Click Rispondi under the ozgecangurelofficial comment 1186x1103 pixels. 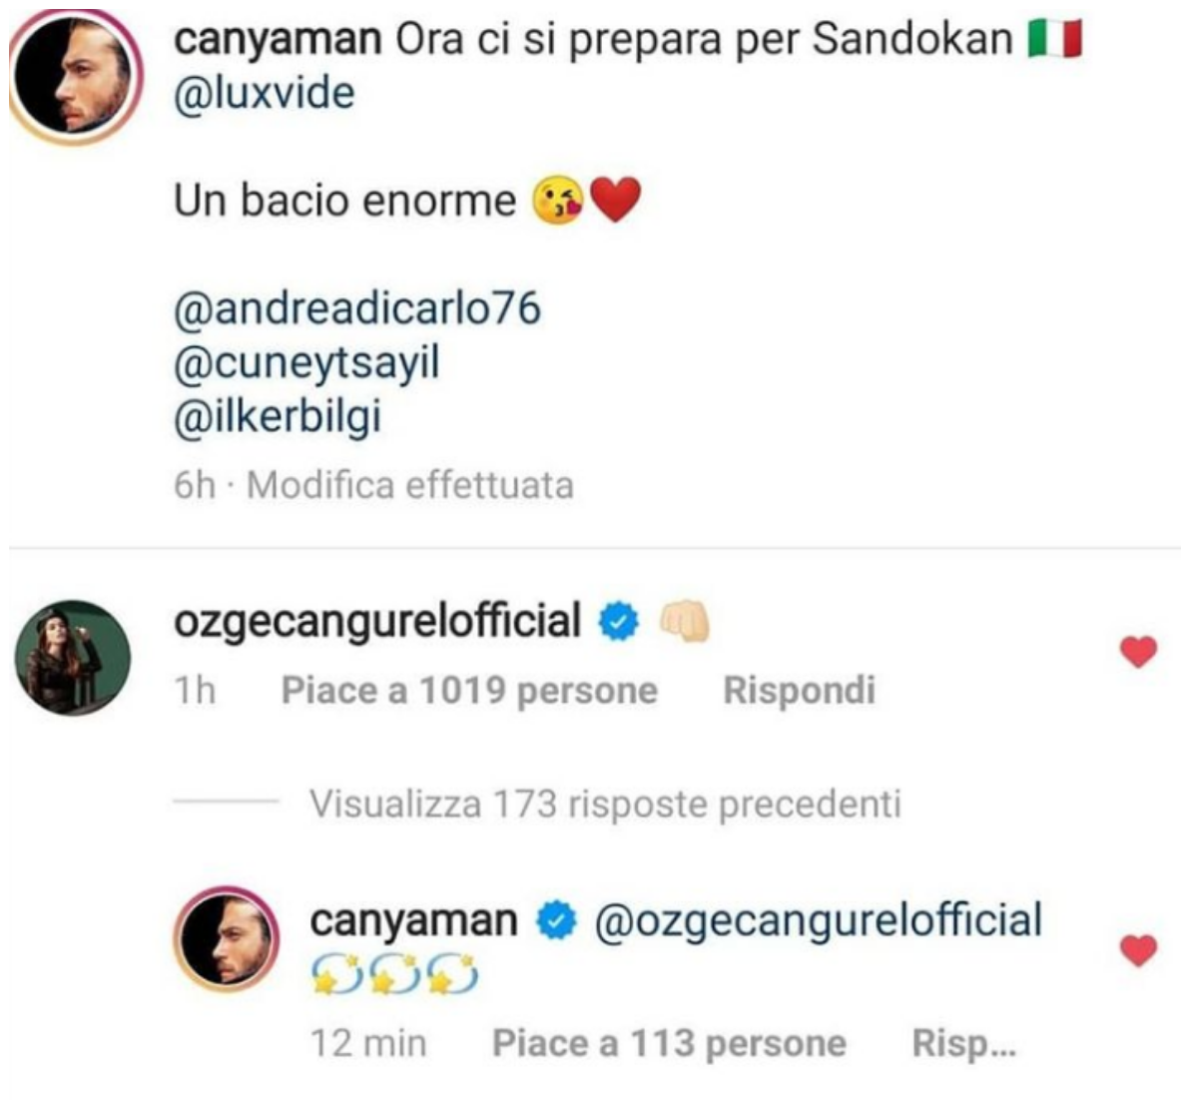(x=800, y=690)
